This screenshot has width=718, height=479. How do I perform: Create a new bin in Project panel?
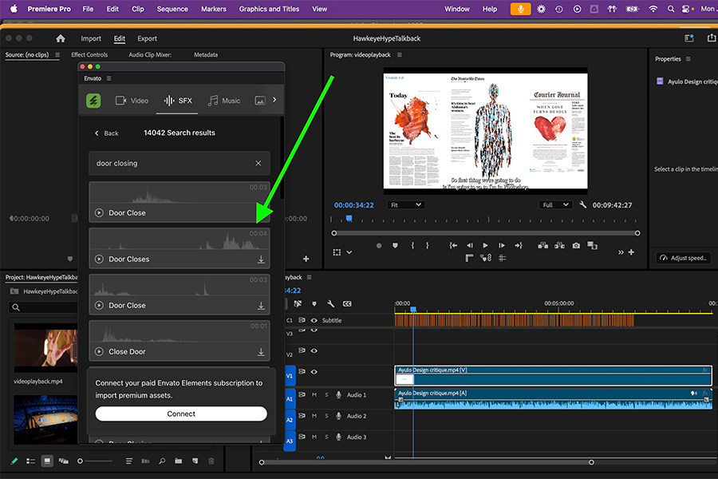[x=178, y=461]
